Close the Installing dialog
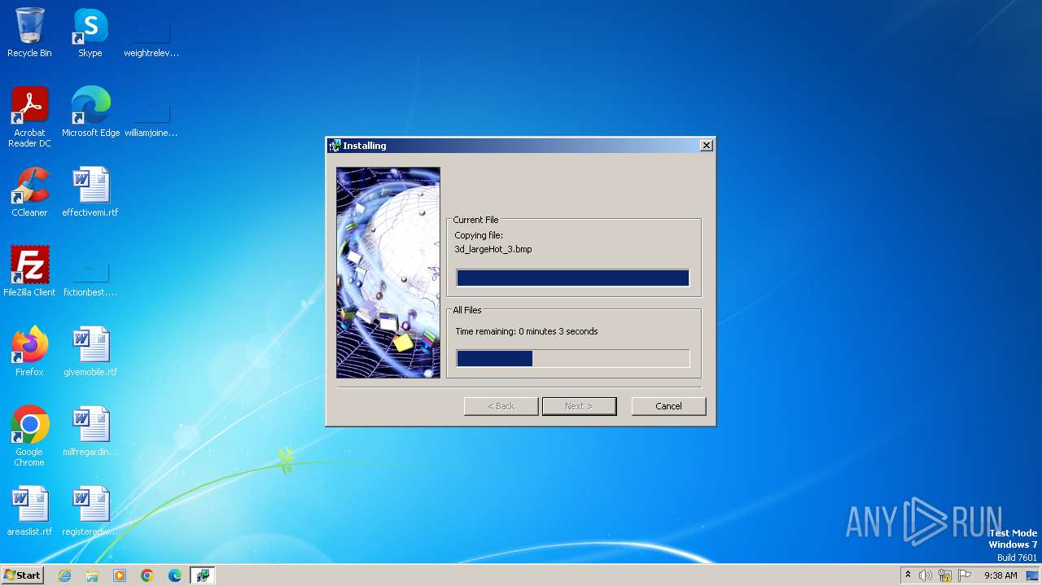The image size is (1042, 586). tap(707, 146)
